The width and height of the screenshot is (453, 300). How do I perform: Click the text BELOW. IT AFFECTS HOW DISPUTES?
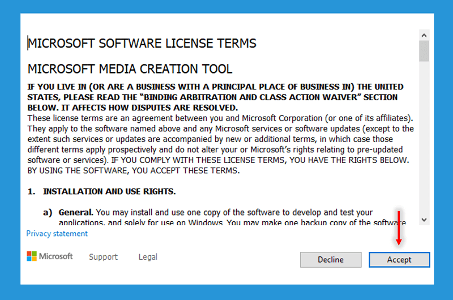coord(133,108)
